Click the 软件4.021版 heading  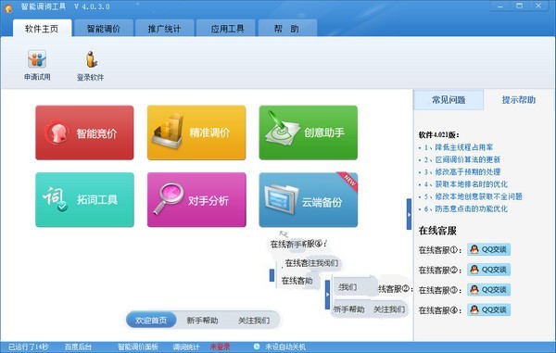click(439, 134)
